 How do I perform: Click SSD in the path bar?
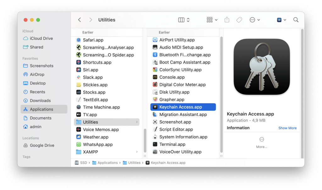coord(81,163)
